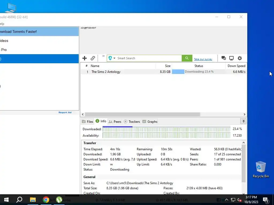Click the Peers 1 of 981 connected value
The height and width of the screenshot is (205, 274).
point(227,159)
